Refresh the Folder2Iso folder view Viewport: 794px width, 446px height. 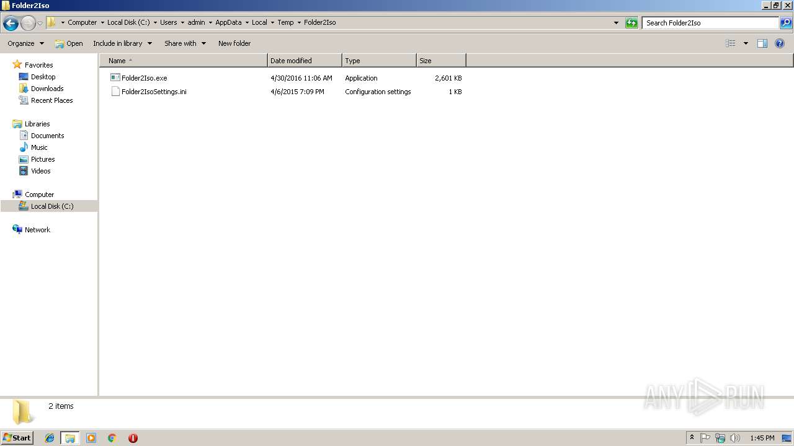[x=631, y=23]
